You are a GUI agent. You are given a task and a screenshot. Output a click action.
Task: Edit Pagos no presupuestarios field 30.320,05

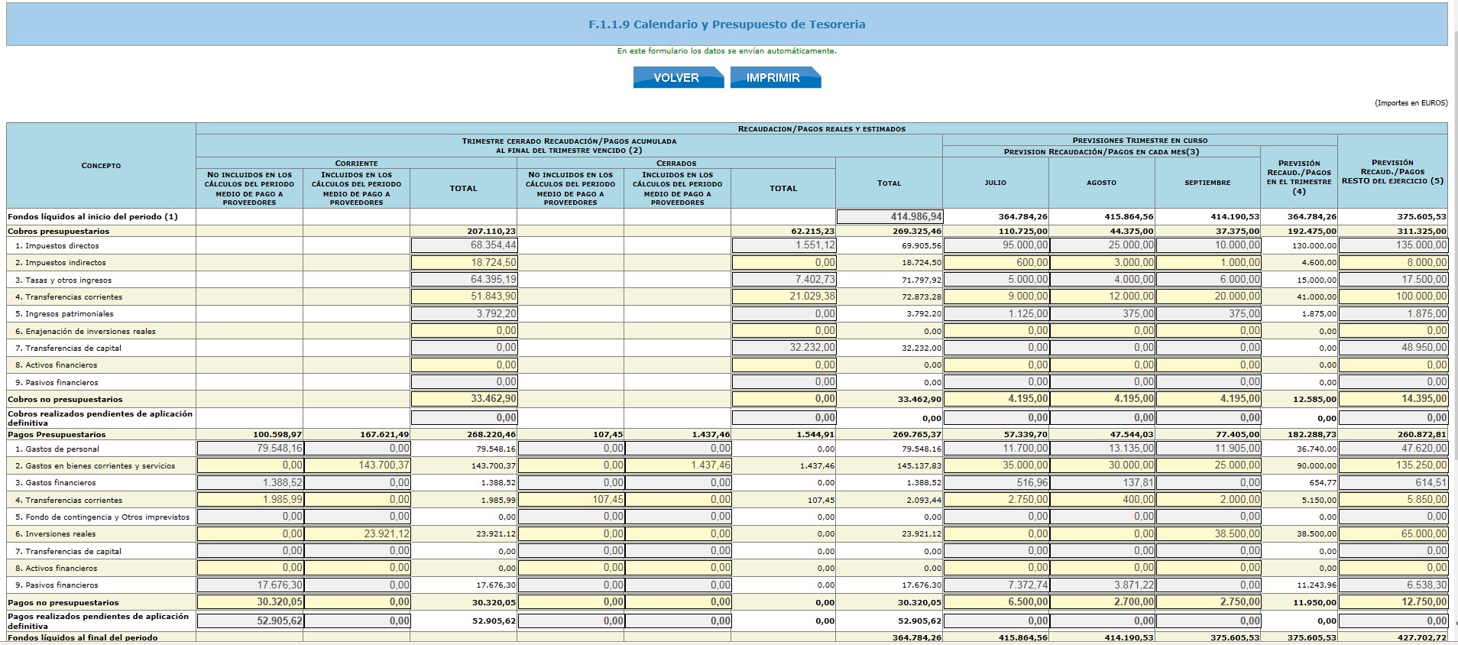tap(251, 602)
